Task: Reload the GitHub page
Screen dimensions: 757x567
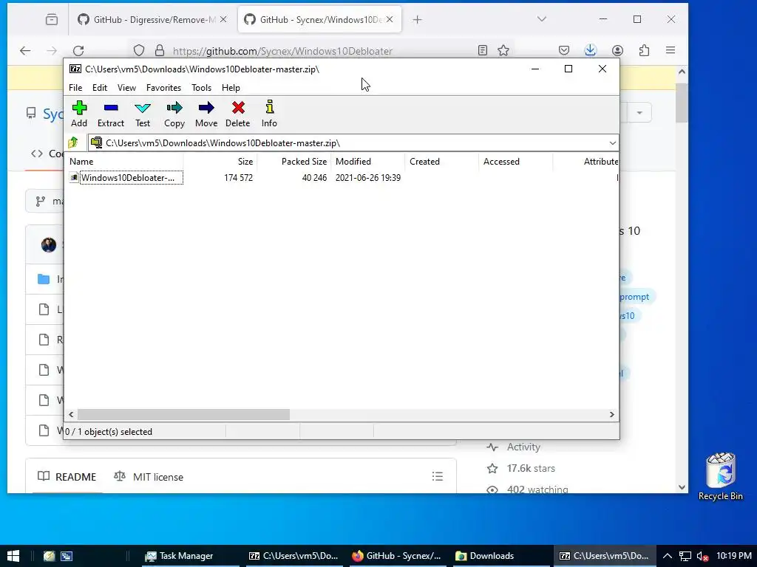Action: (x=78, y=51)
